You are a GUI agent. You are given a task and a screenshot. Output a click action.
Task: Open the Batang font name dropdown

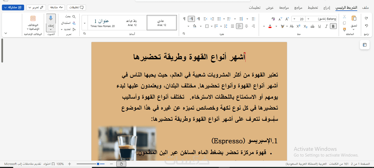click(308, 19)
